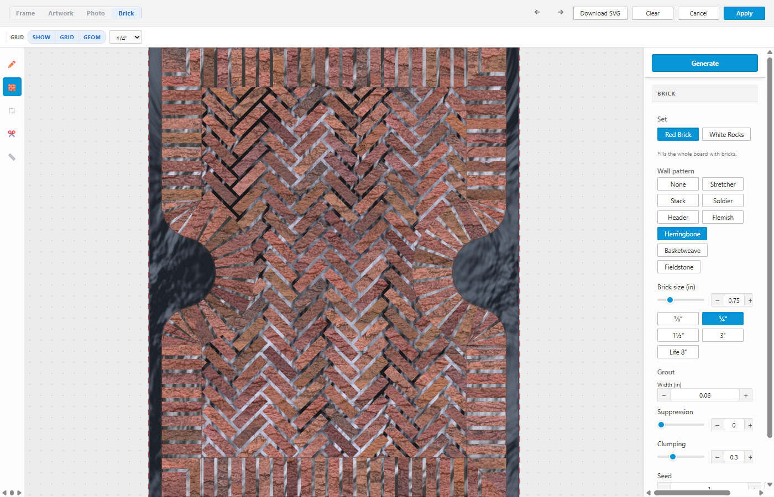This screenshot has height=497, width=774.
Task: Increase grout width with plus button
Action: pos(746,395)
